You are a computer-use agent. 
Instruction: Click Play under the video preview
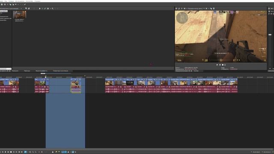pos(217,65)
